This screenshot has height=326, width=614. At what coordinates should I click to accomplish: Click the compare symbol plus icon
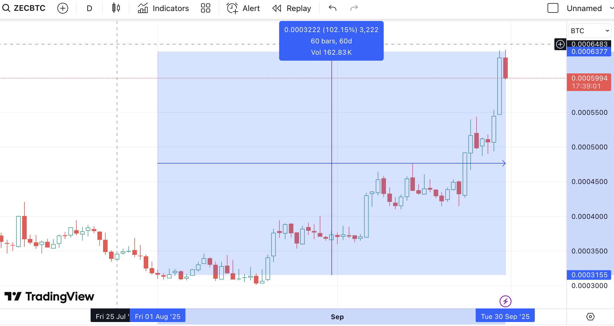pyautogui.click(x=62, y=8)
